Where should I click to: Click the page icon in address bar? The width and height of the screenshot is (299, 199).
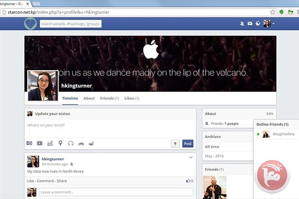coord(4,12)
